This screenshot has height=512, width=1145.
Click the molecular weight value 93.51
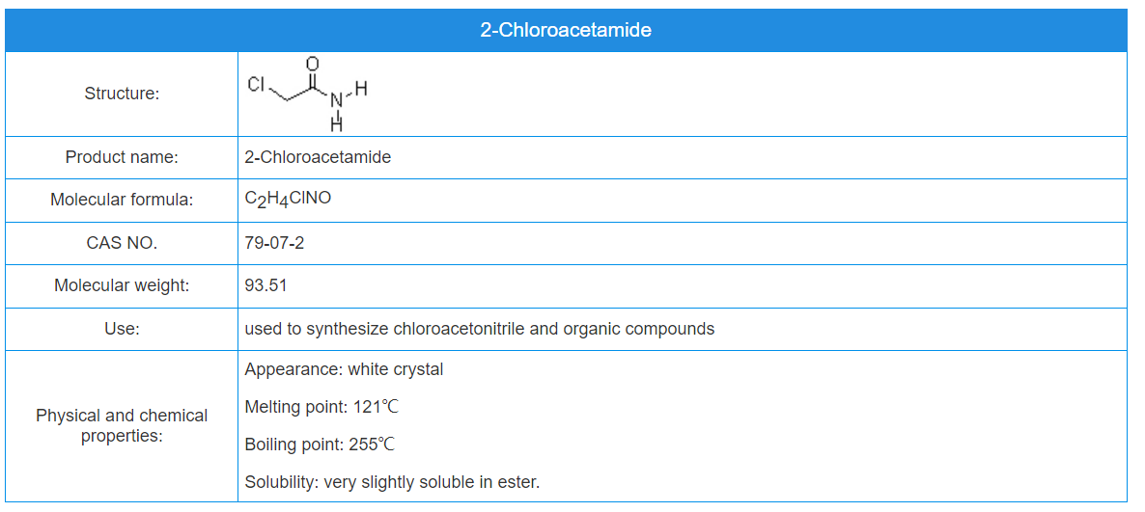(265, 285)
